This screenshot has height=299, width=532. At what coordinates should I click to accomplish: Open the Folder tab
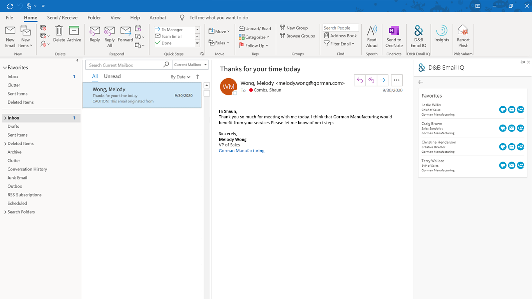click(x=94, y=18)
